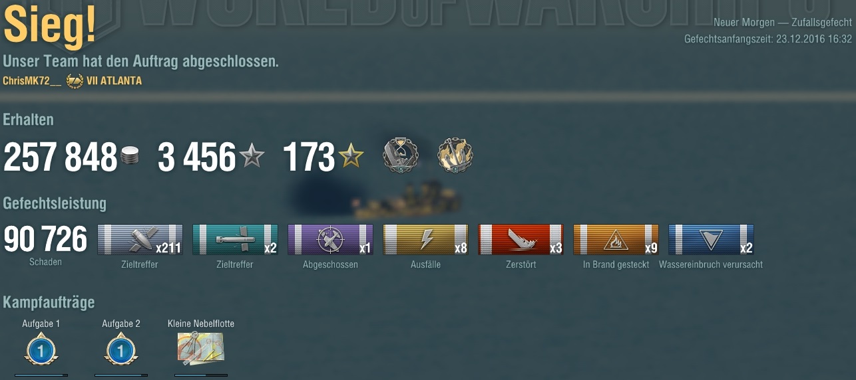Open the Kleine Nebelflotte mission thumbnail

[200, 349]
